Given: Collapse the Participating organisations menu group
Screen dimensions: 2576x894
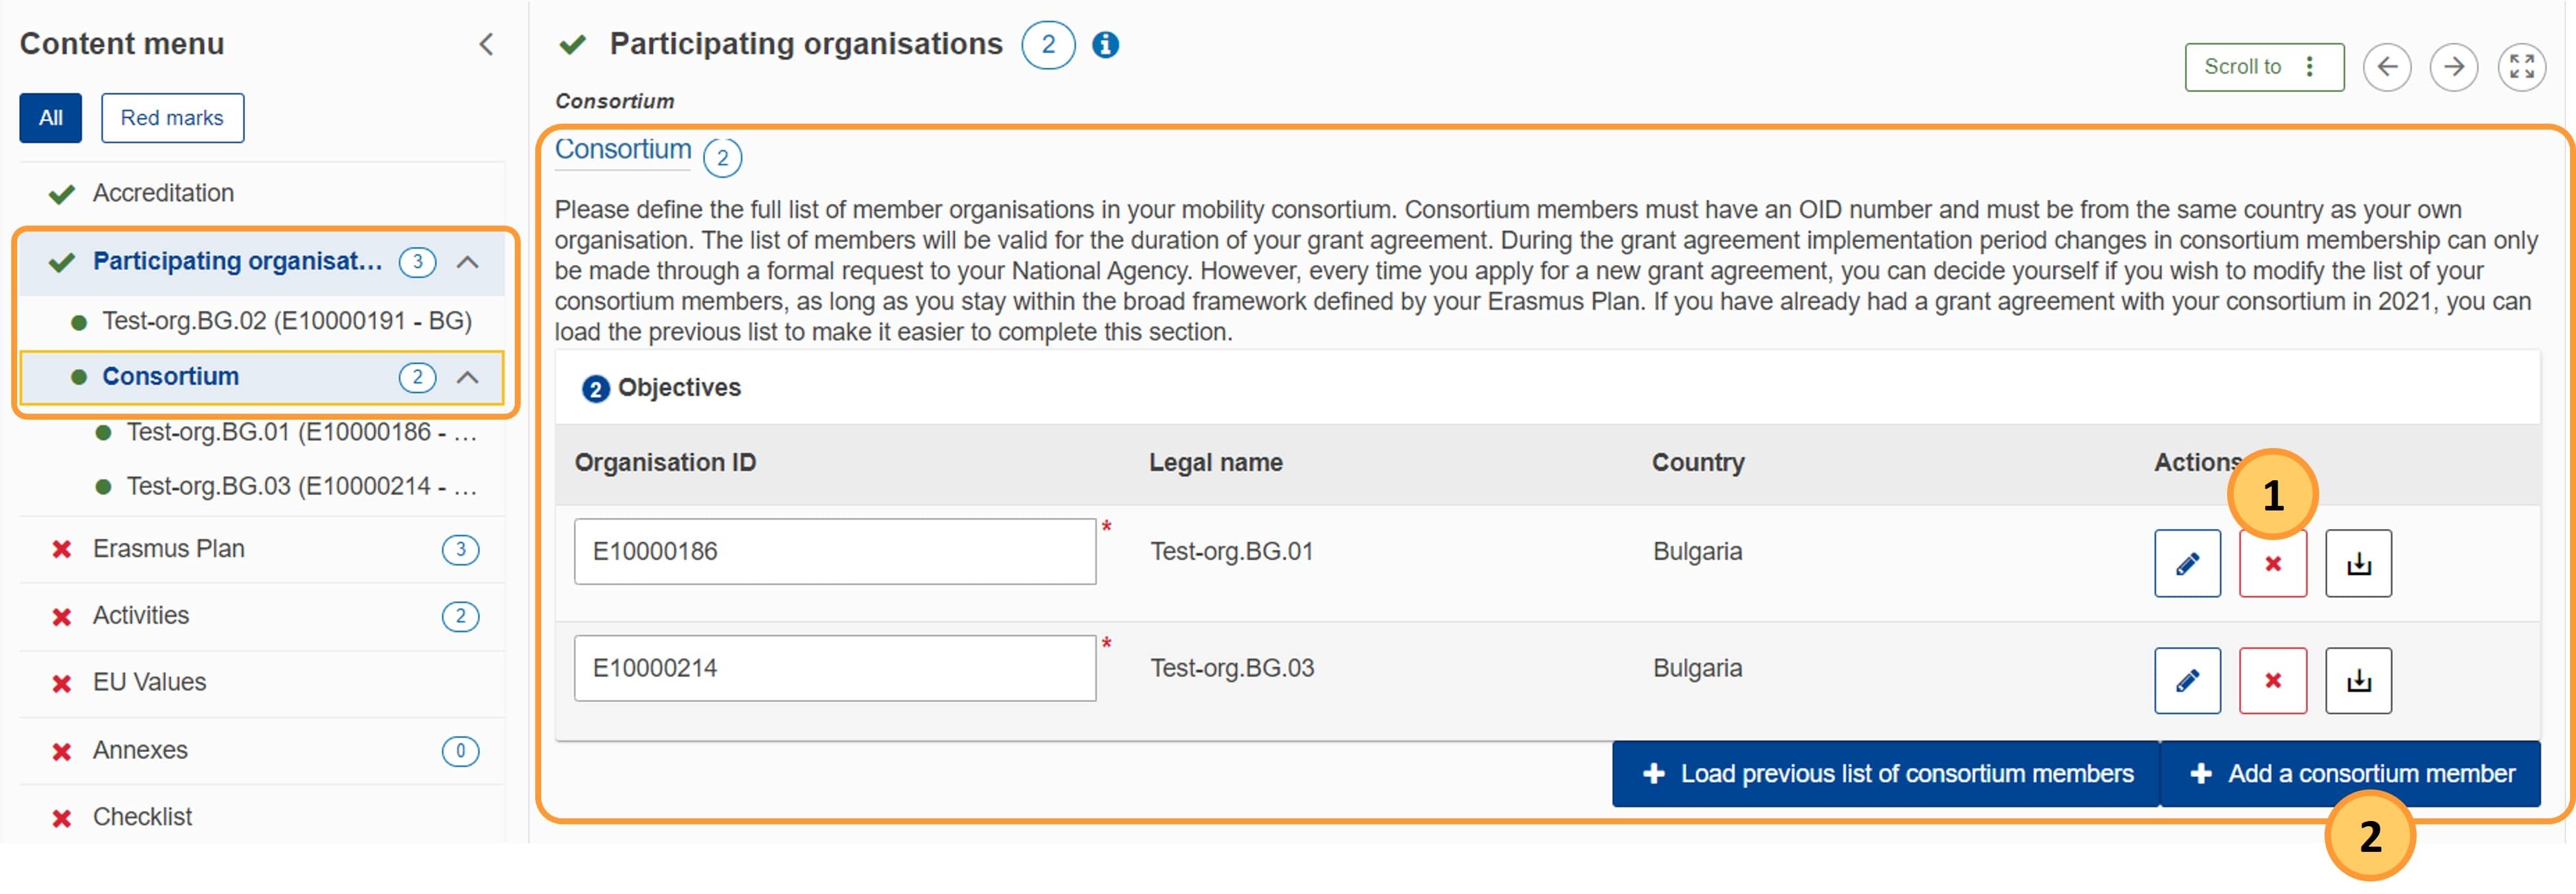Looking at the screenshot, I should 467,262.
